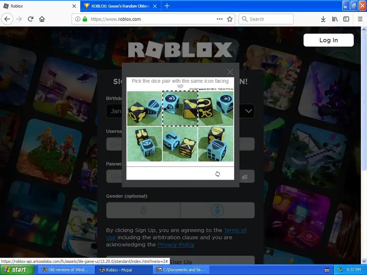
Task: Pick the top-middle selected dice tile
Action: click(x=180, y=108)
